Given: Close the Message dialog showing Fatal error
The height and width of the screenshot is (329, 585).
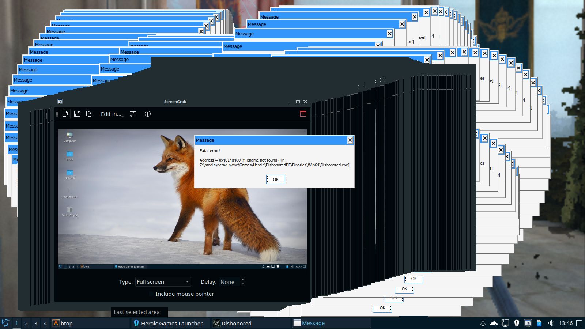Looking at the screenshot, I should tap(350, 140).
